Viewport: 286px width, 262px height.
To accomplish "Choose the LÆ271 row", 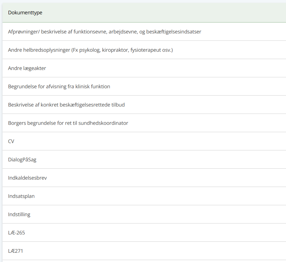I will point(144,251).
